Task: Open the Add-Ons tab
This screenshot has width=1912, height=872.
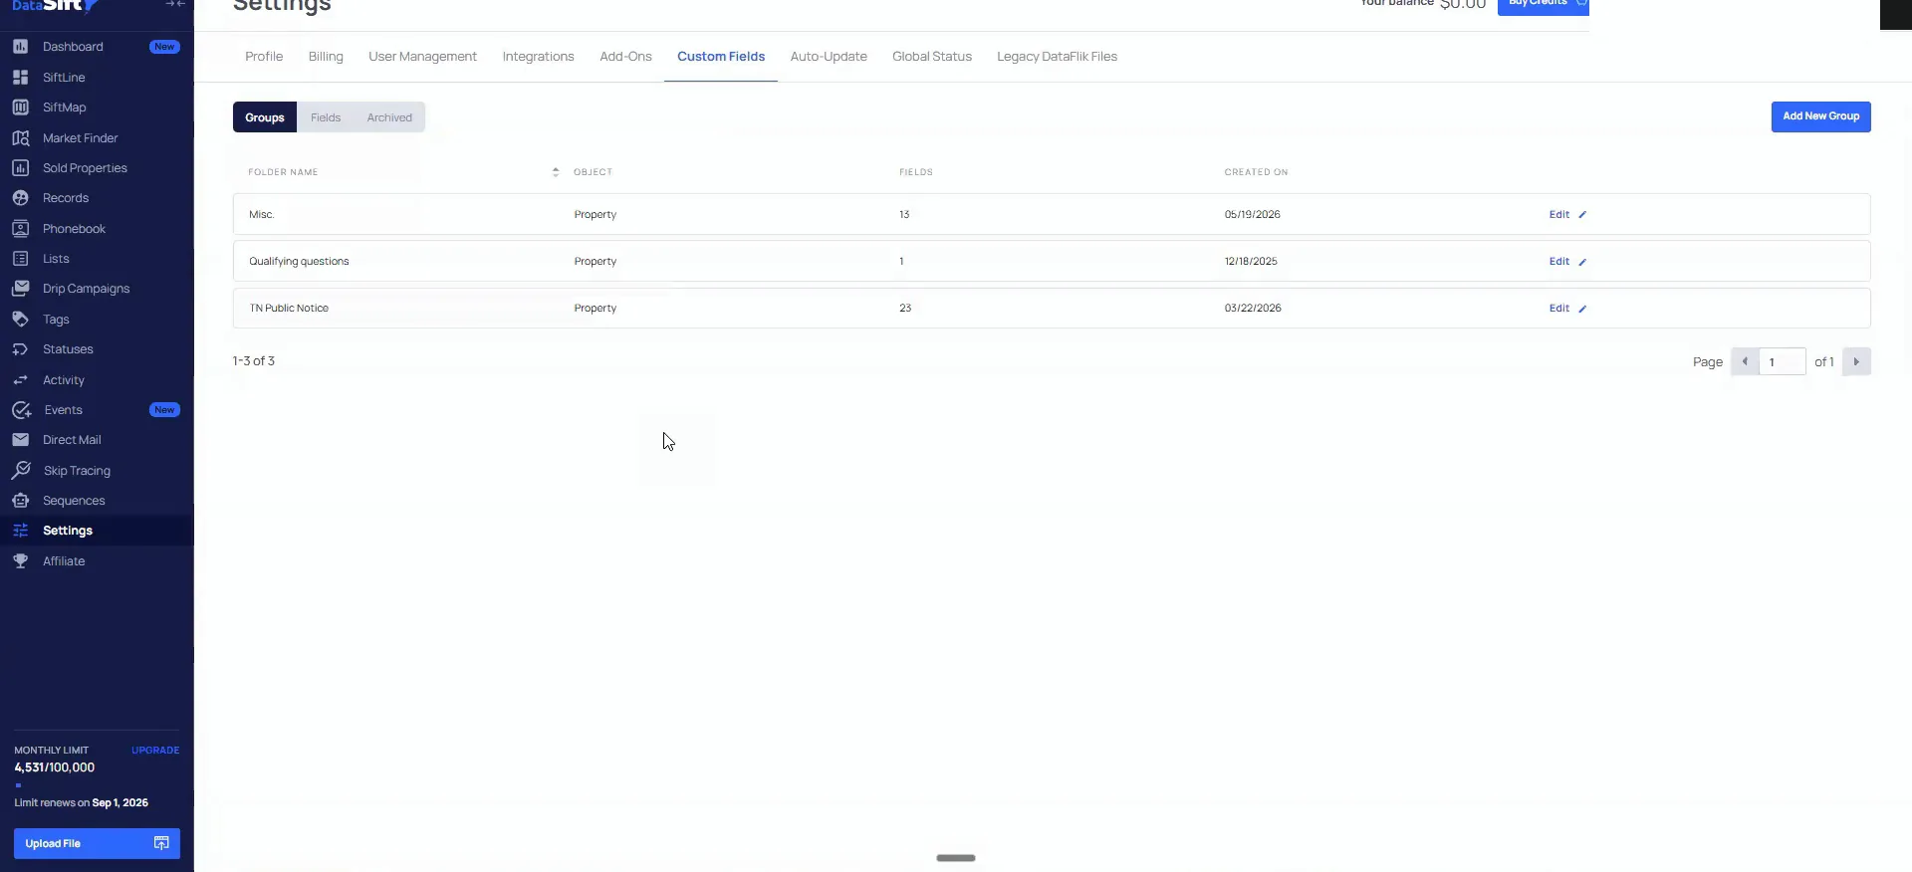Action: pyautogui.click(x=625, y=57)
